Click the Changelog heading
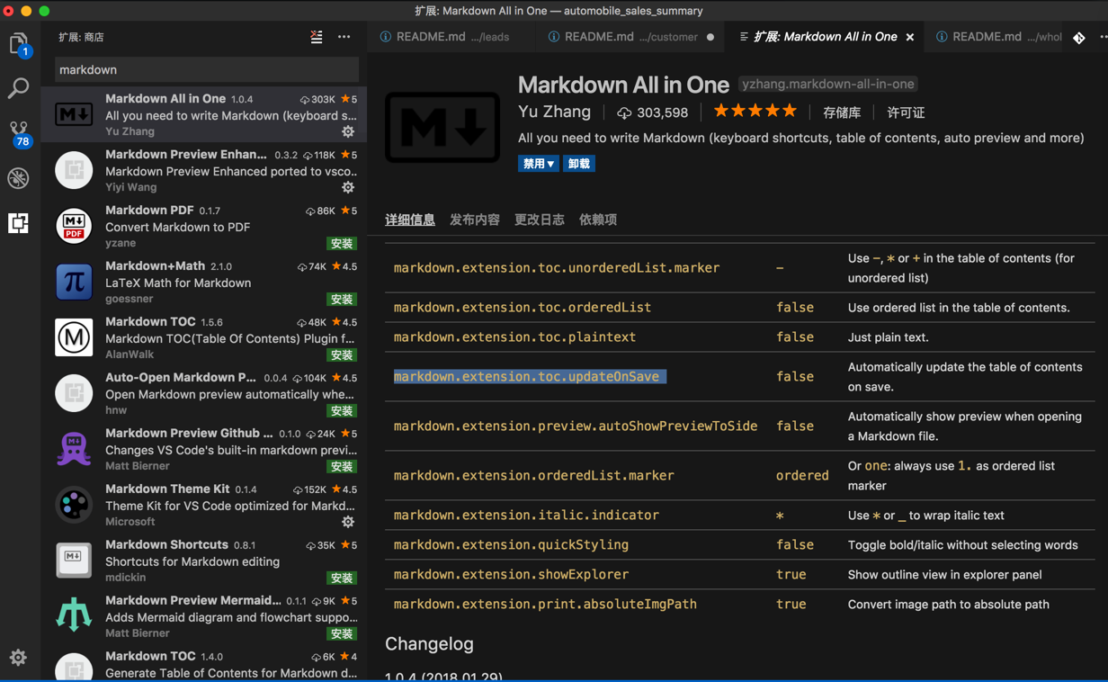 tap(429, 643)
